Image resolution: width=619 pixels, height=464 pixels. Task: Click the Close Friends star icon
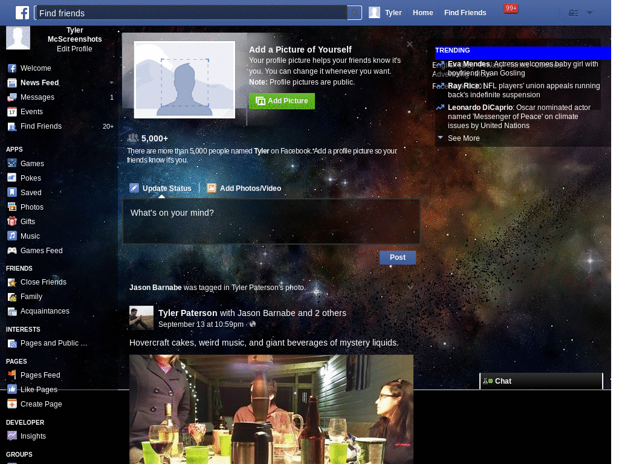[12, 282]
